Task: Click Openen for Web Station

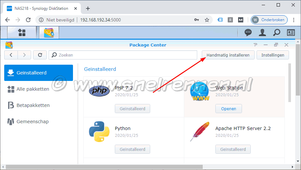Action: 228,109
